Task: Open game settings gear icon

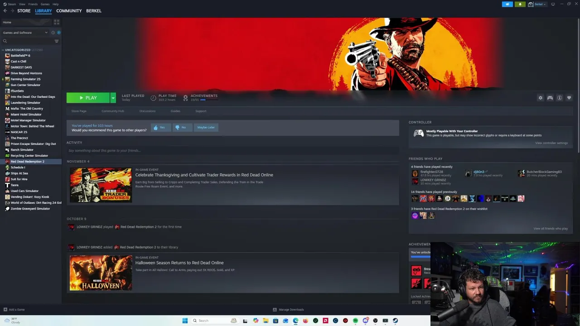Action: [540, 98]
